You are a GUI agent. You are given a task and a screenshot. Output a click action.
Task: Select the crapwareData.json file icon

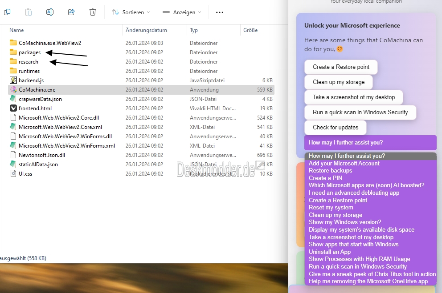click(x=13, y=99)
